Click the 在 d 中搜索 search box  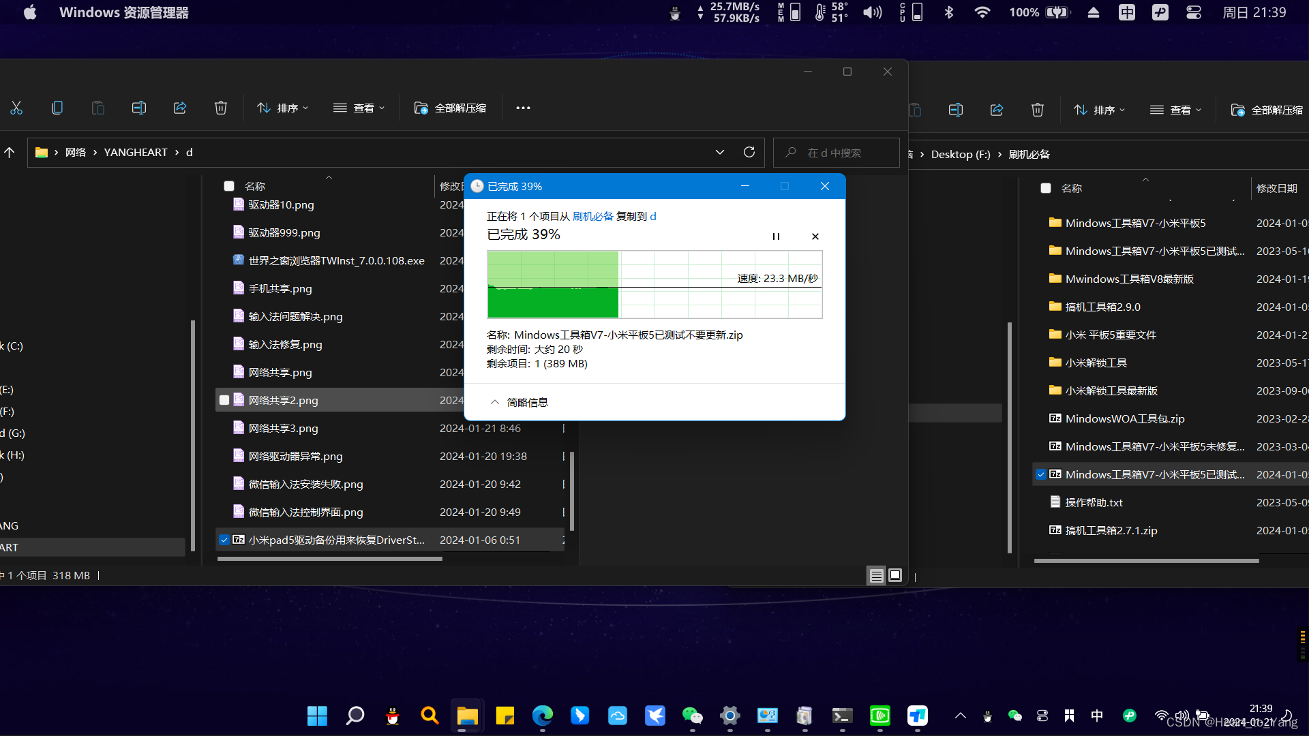pyautogui.click(x=837, y=153)
